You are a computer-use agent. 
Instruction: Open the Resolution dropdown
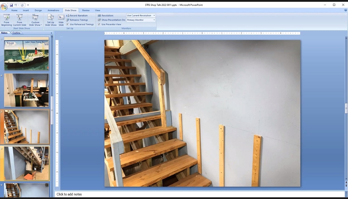tap(154, 15)
